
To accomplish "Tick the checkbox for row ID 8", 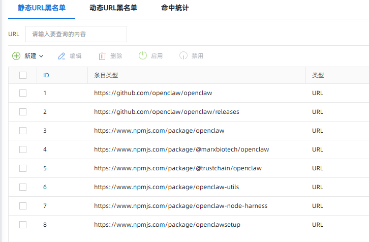I will click(23, 225).
